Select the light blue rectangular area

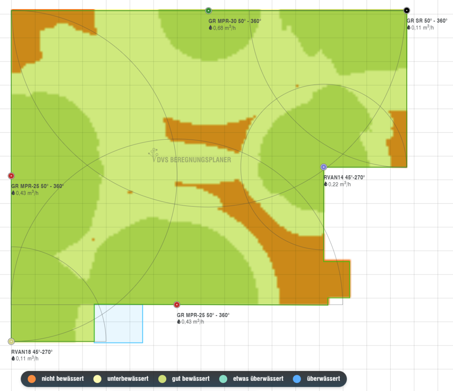pyautogui.click(x=118, y=324)
